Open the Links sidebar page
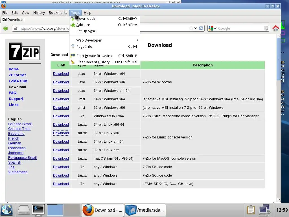 [14, 105]
